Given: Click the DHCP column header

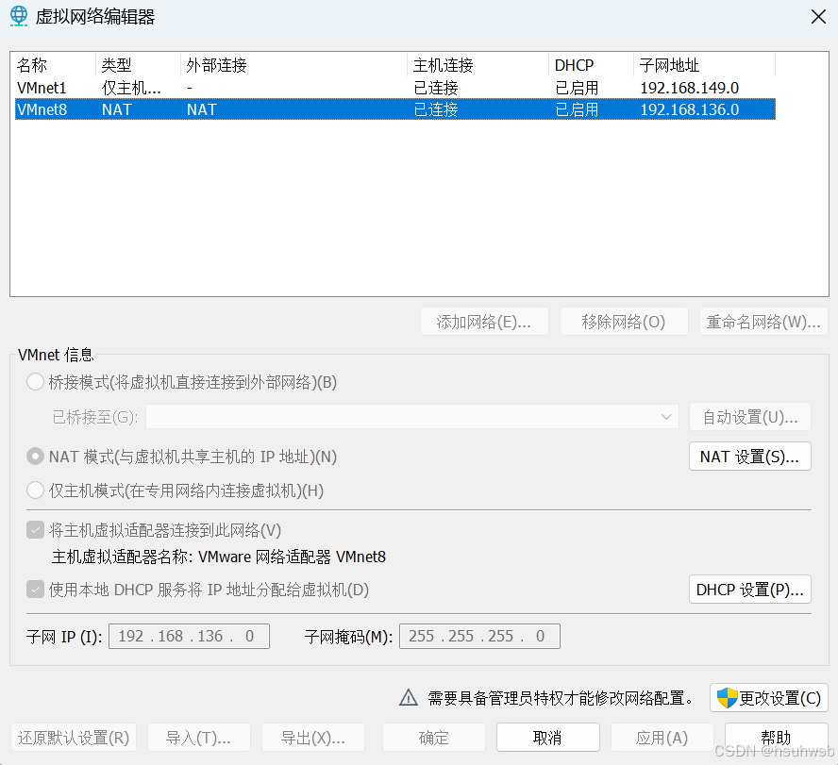Looking at the screenshot, I should point(591,65).
